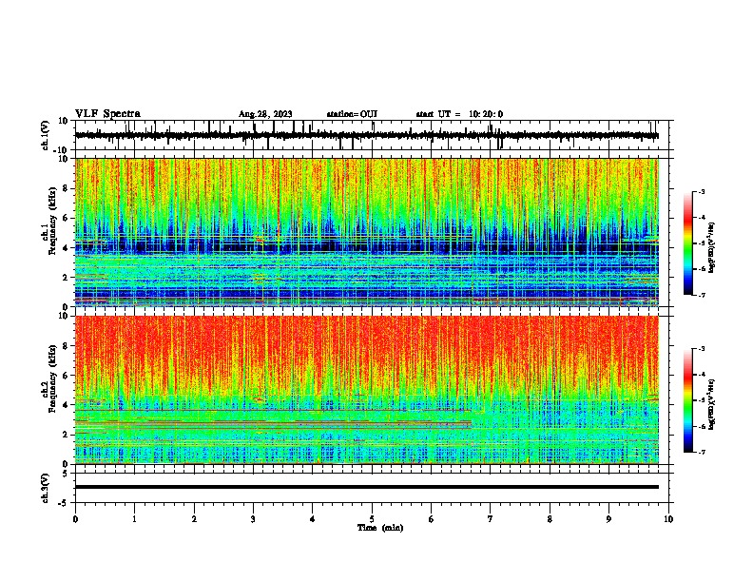Click time axis tick label '0'
This screenshot has height=582, width=753.
click(75, 519)
